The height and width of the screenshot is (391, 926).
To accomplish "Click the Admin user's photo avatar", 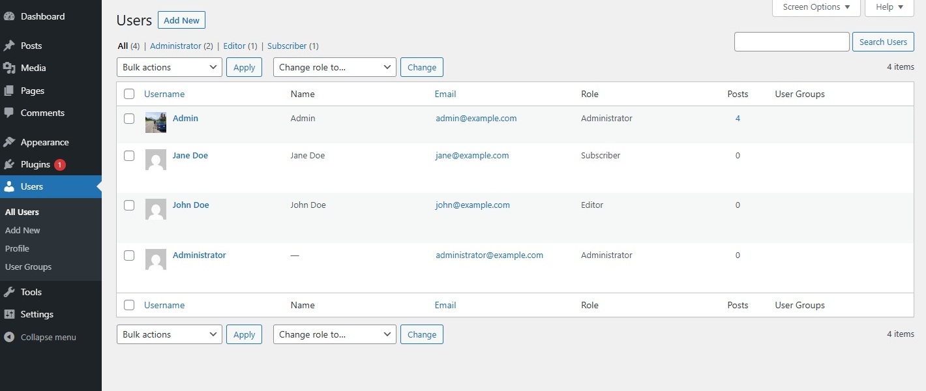I will [156, 123].
